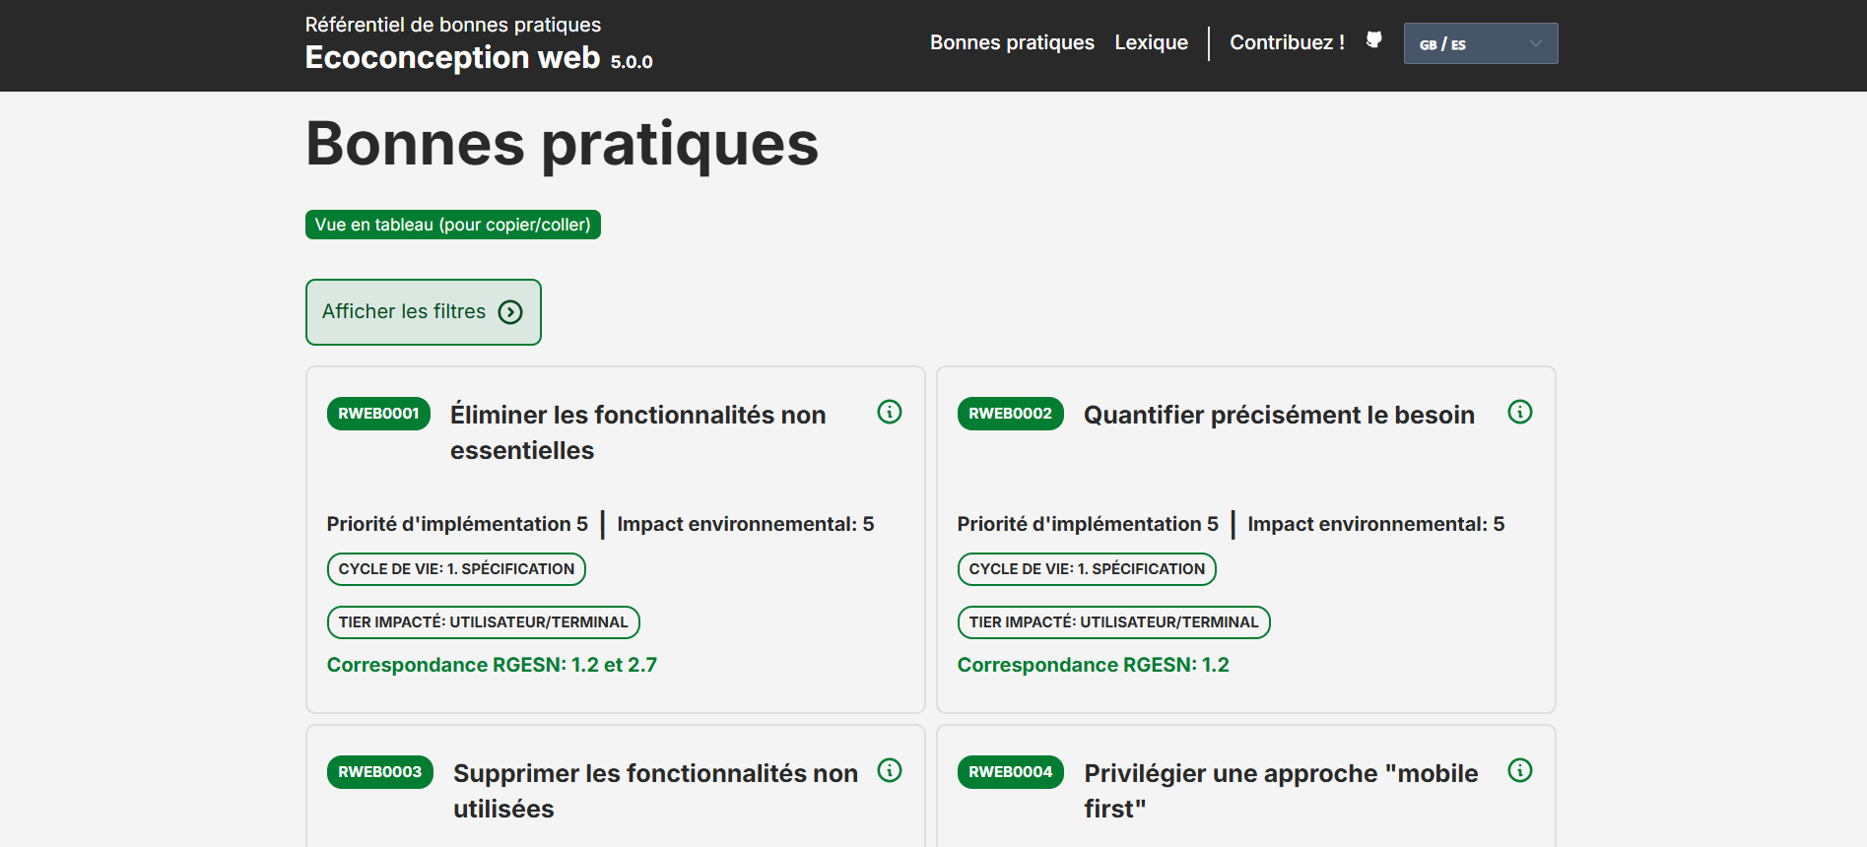Click info icon on the mobile first card

click(x=1519, y=770)
